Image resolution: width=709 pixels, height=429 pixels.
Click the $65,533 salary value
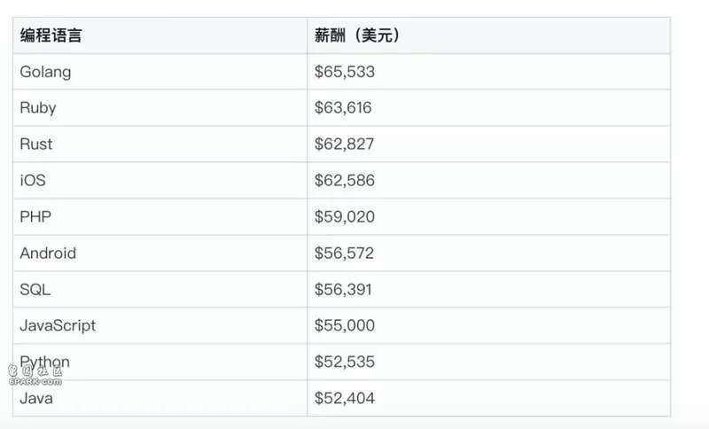(x=345, y=72)
